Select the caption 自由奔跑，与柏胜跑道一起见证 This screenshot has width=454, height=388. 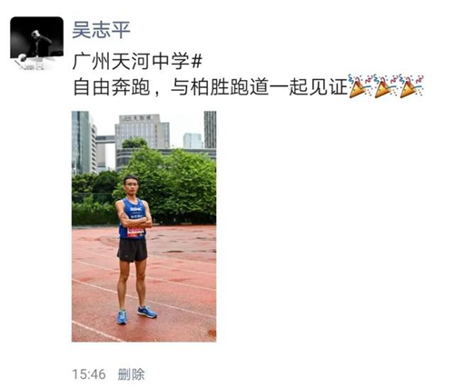coord(210,86)
